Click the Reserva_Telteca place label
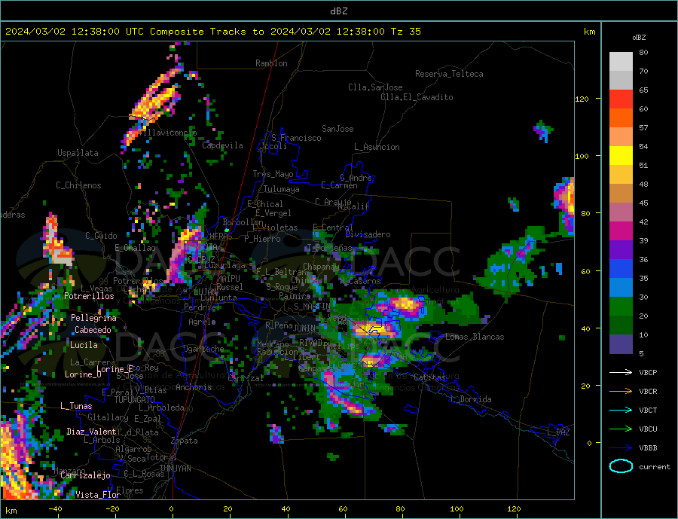Screen dimensions: 678x519 [x=449, y=74]
